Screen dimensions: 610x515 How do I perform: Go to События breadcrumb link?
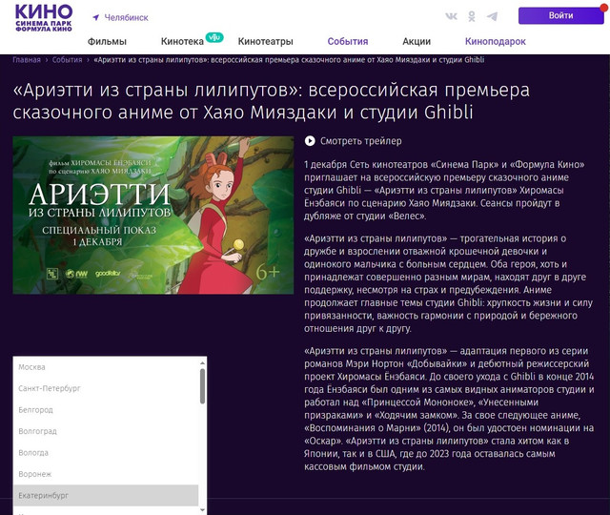(x=68, y=60)
